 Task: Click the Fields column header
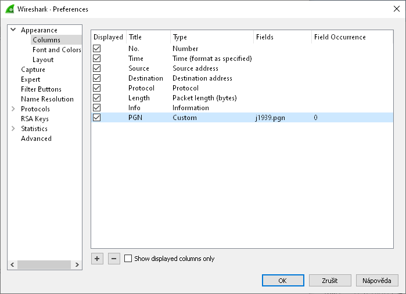[x=282, y=37]
